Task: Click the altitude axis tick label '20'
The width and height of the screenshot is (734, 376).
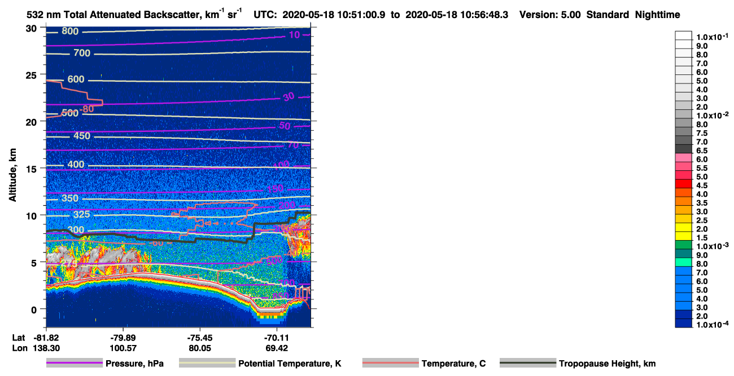Action: 32,121
